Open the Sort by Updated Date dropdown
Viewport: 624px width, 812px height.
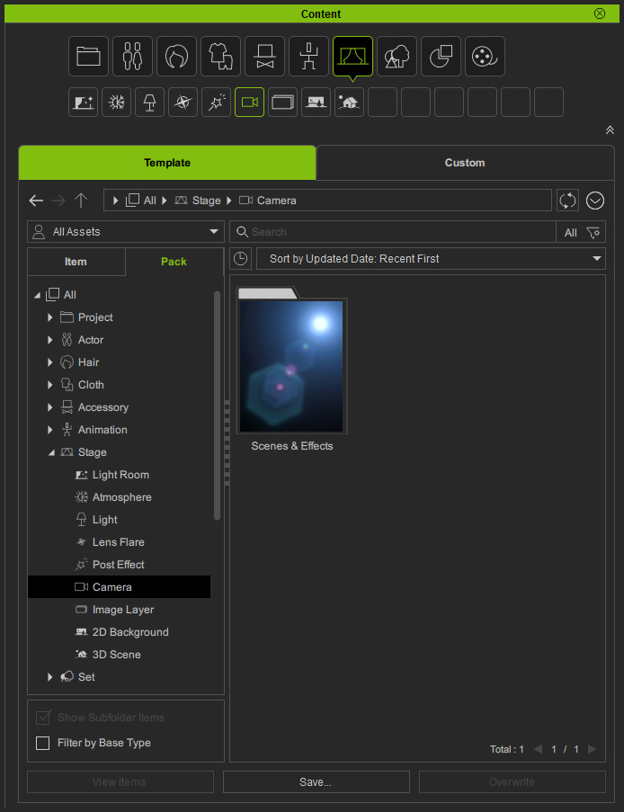tap(431, 258)
